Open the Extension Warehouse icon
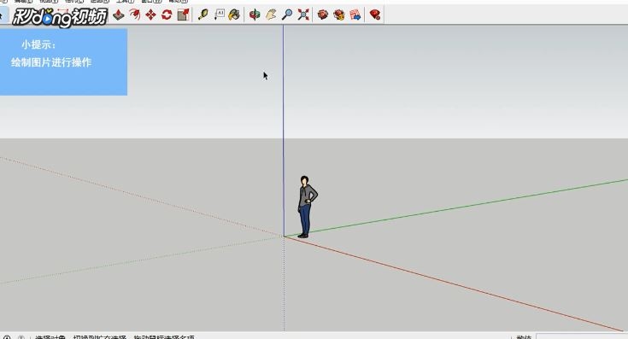Image resolution: width=628 pixels, height=339 pixels. [339, 15]
